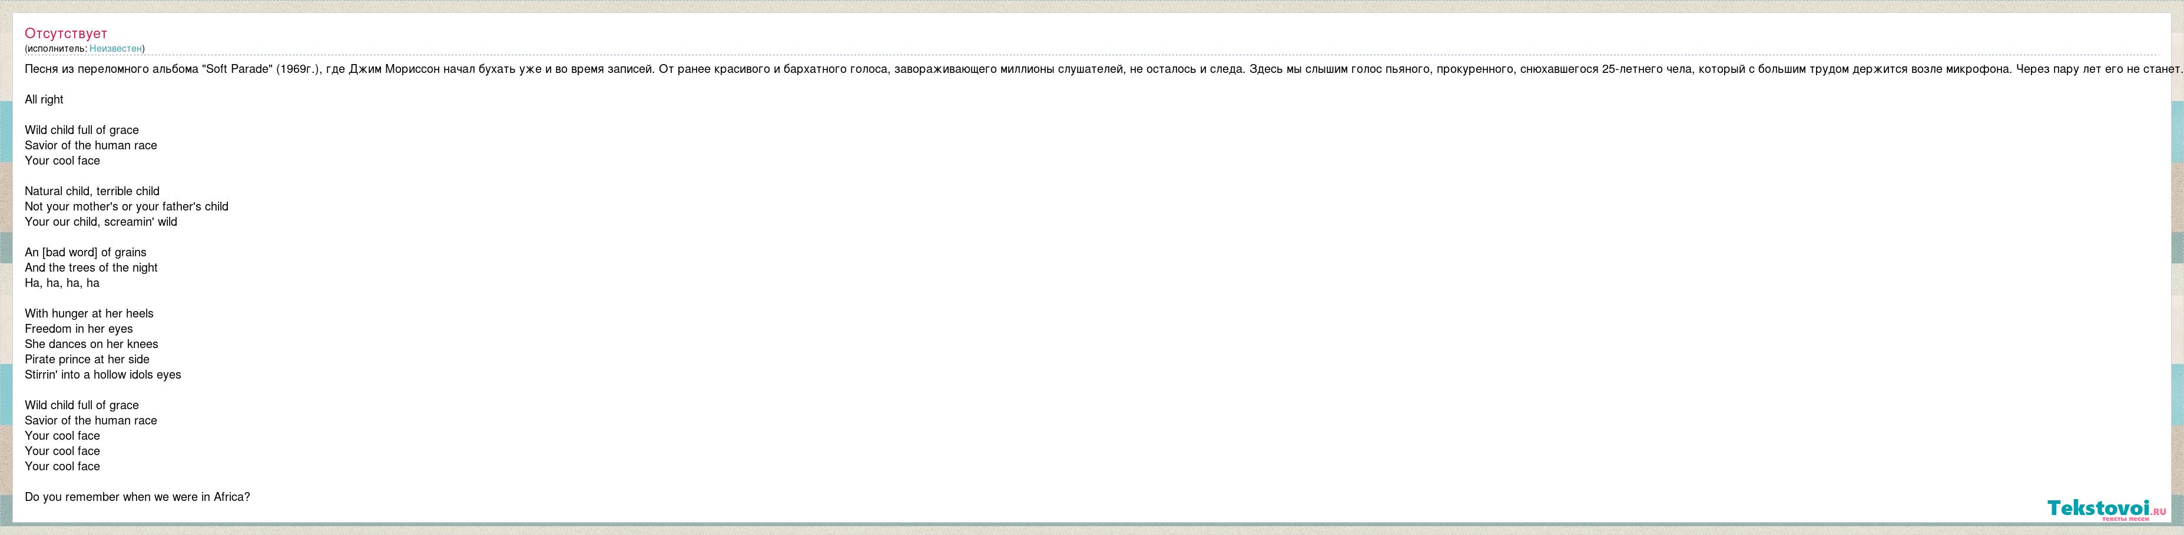The image size is (2184, 535).
Task: Select lyric 'And the trees of the night'
Action: tap(92, 267)
